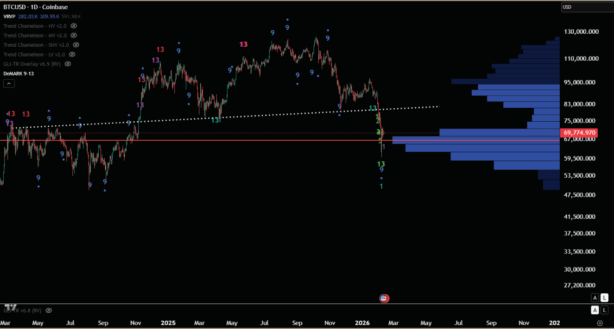Toggle visibility of Trend Chameleon - MV v2.0
This screenshot has height=329, width=614.
74,35
